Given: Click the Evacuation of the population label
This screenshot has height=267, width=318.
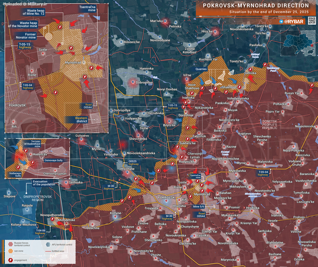Looking at the screenshot, I should (44, 183).
